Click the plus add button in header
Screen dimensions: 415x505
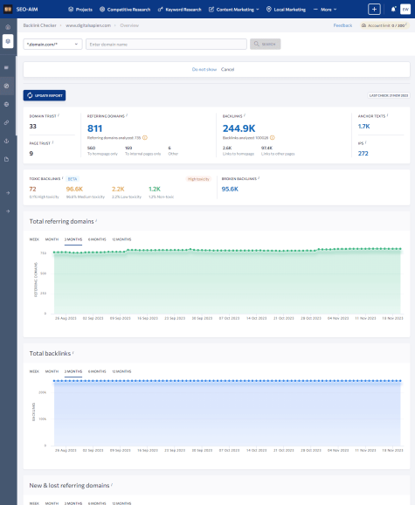click(374, 10)
